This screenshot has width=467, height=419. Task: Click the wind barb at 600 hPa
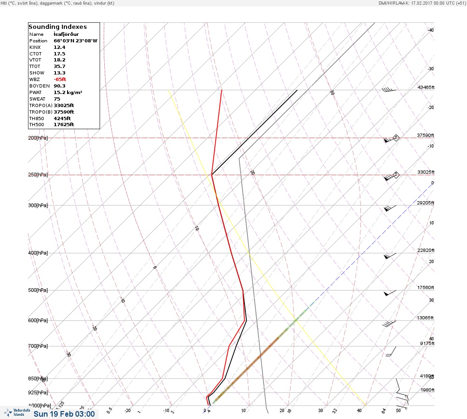(x=389, y=324)
